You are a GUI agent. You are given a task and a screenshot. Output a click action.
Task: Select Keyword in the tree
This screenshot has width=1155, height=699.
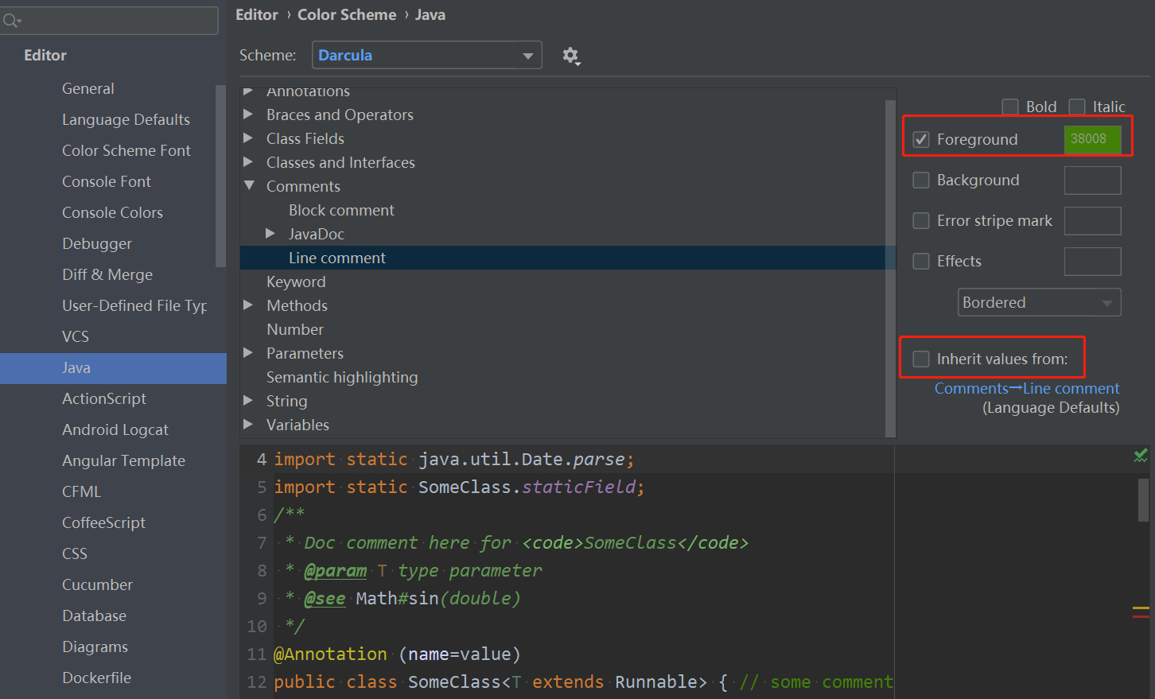click(x=296, y=282)
